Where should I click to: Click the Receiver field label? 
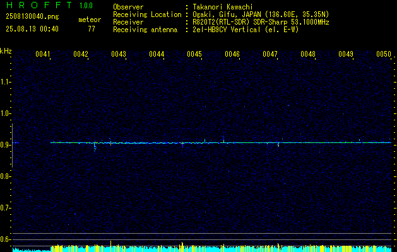pos(128,22)
